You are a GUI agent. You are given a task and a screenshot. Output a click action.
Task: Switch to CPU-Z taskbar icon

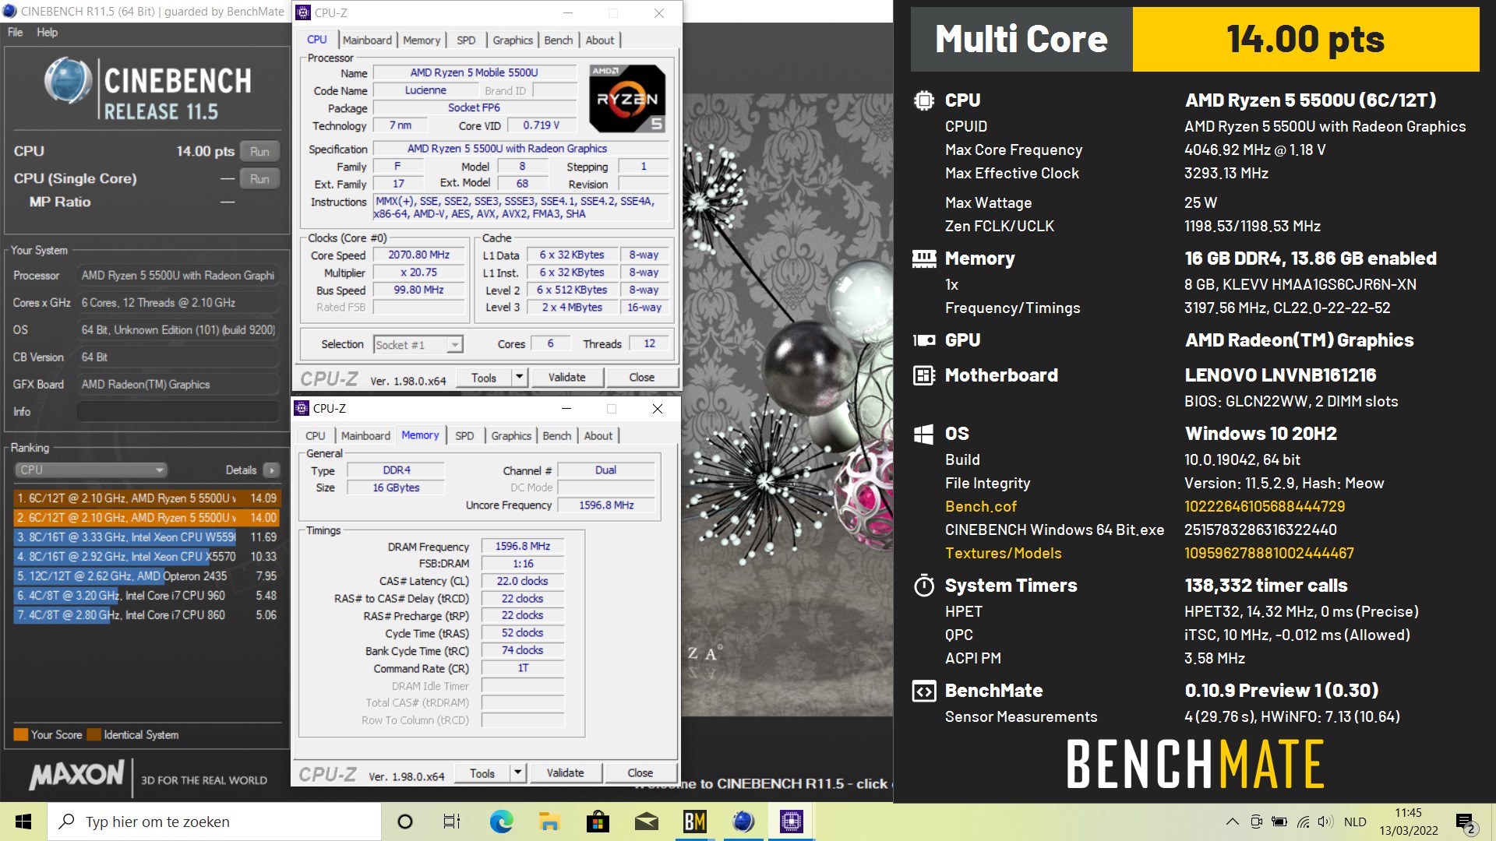pyautogui.click(x=792, y=822)
